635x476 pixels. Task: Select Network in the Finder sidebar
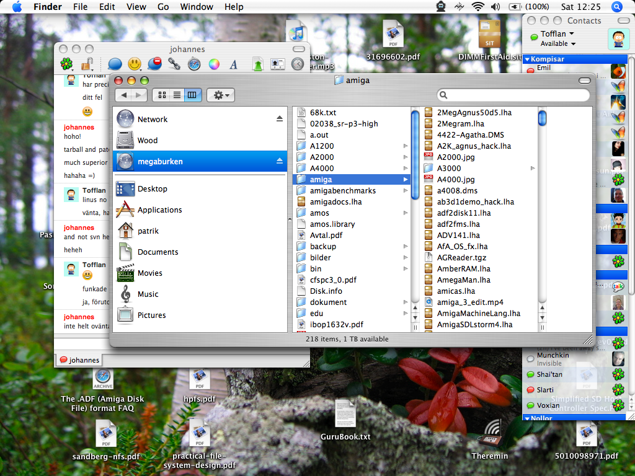click(200, 119)
